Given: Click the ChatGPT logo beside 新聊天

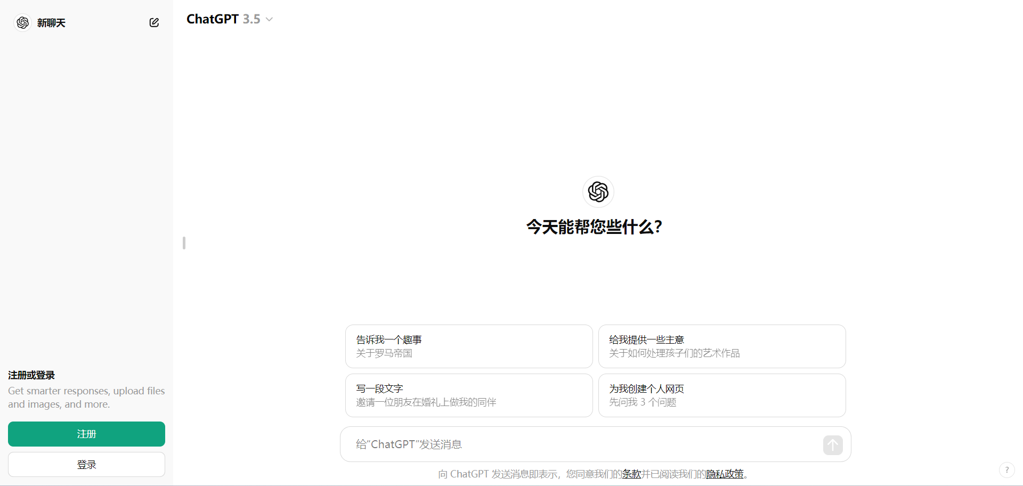Looking at the screenshot, I should pos(22,22).
